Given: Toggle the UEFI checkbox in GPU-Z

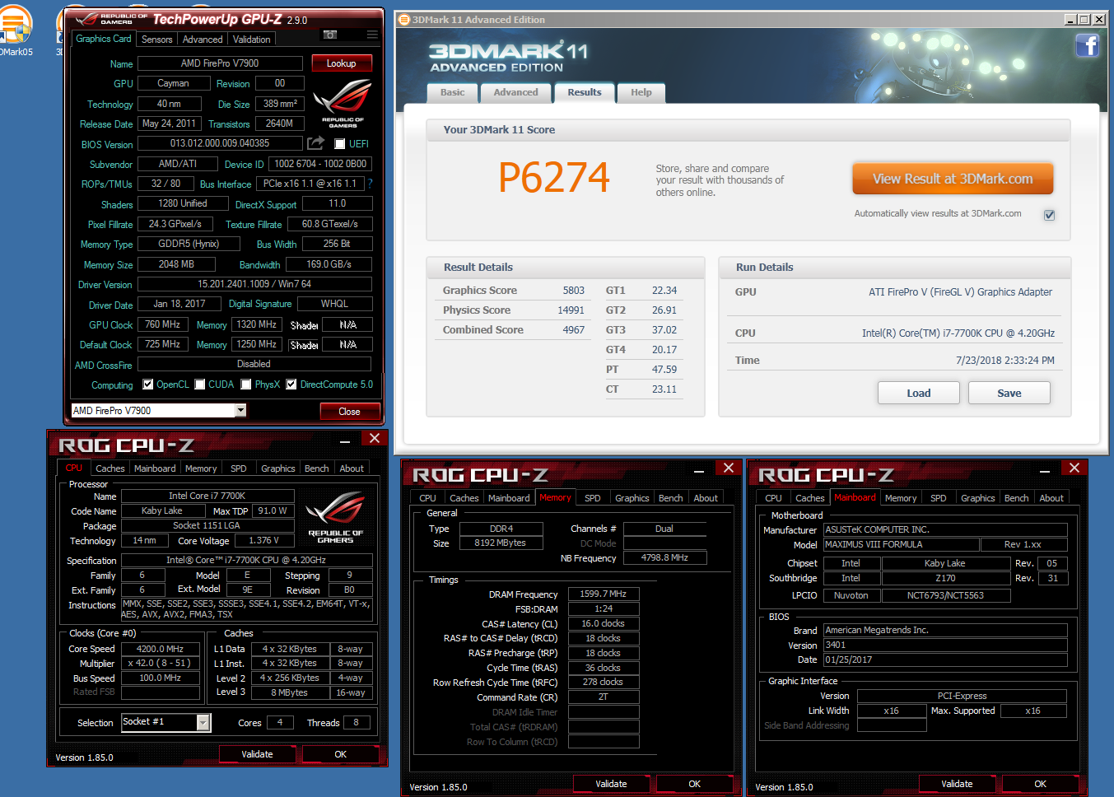Looking at the screenshot, I should point(339,144).
